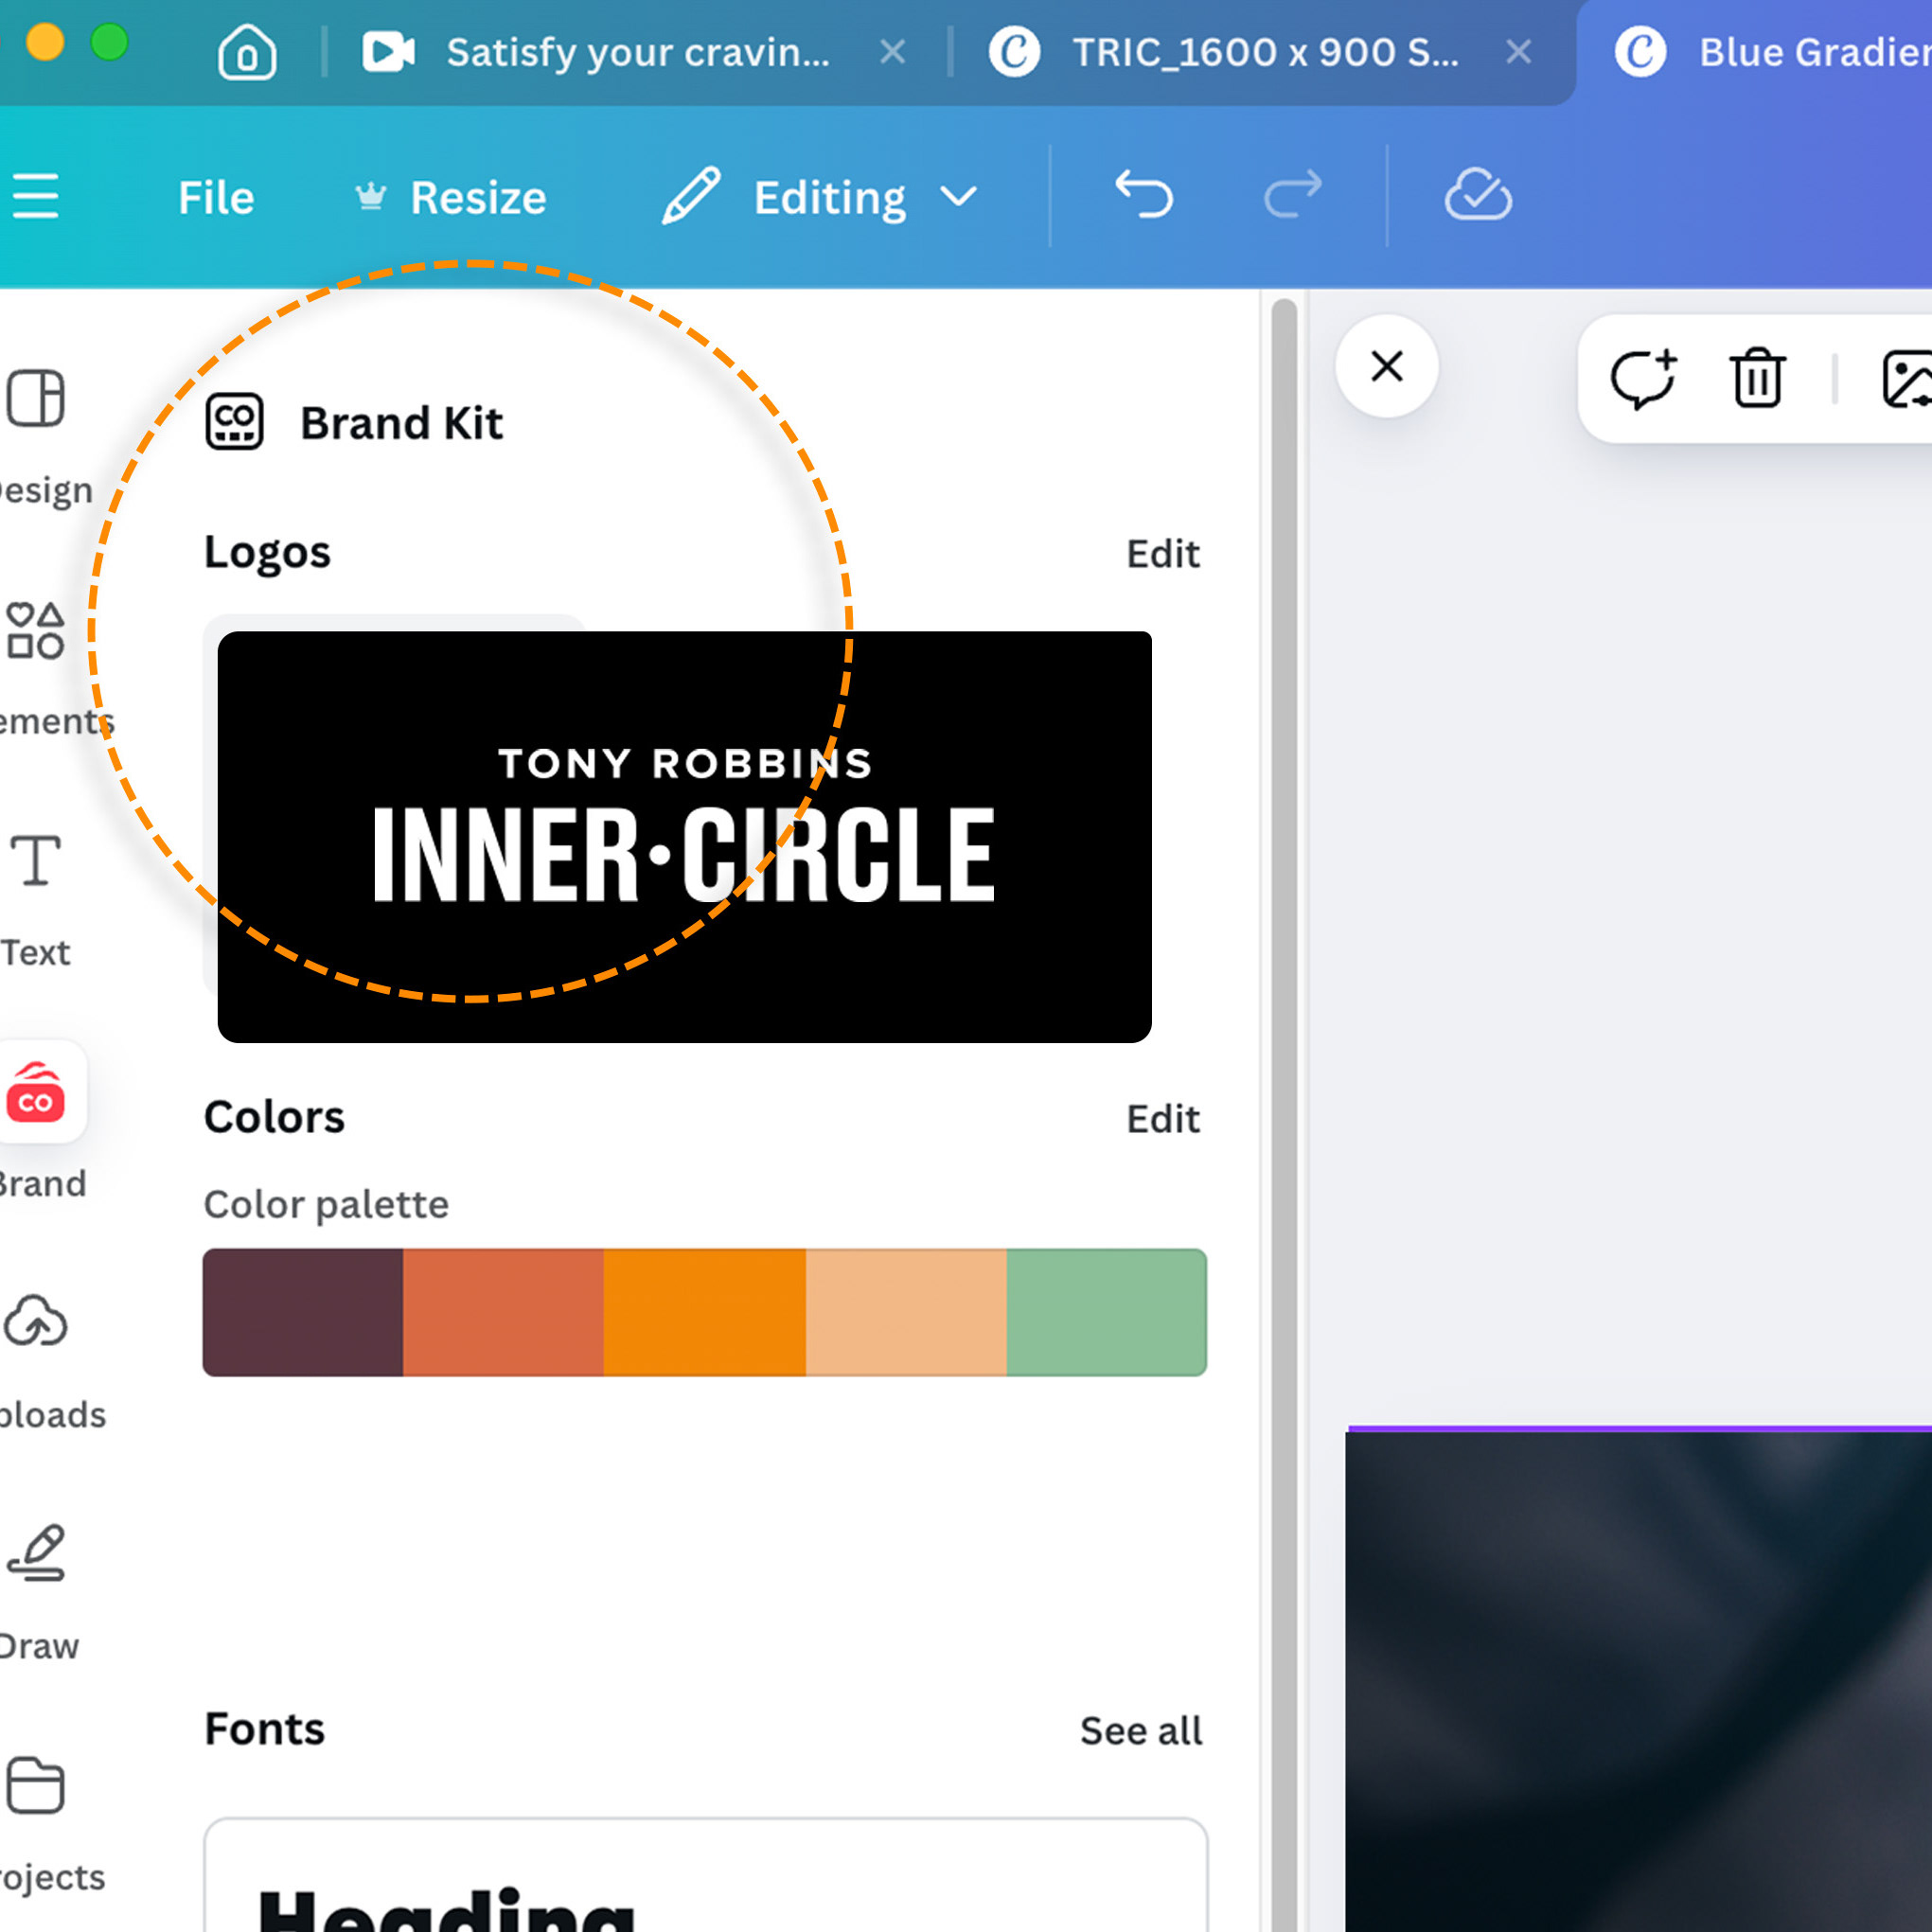Select the sage green palette color
Screen dimensions: 1932x1932
click(x=1107, y=1312)
